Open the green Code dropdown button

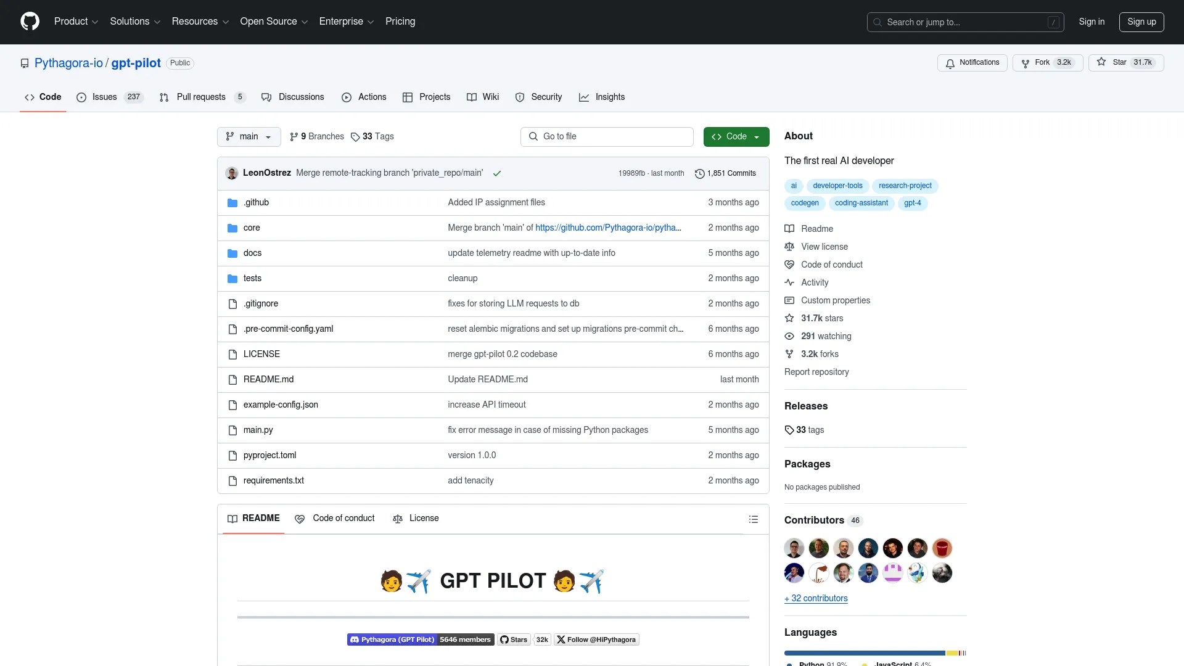736,137
